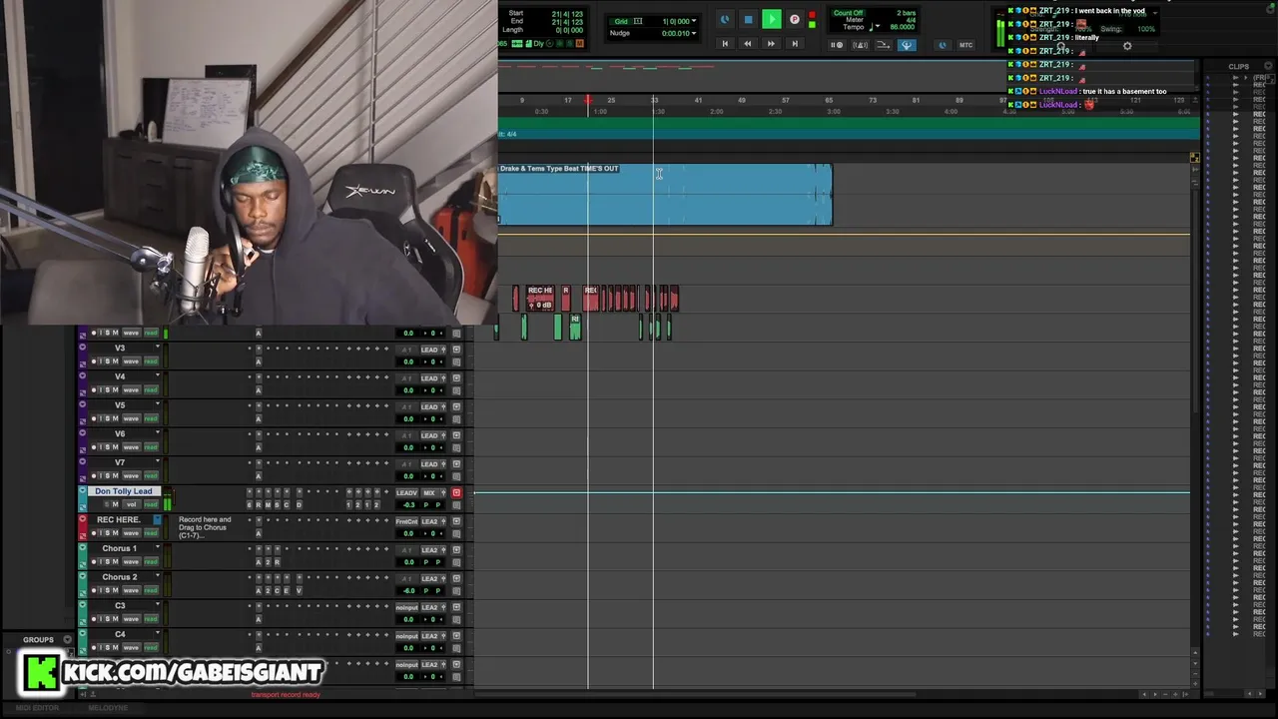Image resolution: width=1278 pixels, height=719 pixels.
Task: Click the LEADV input selector on Don Tolly Lead
Action: [x=406, y=492]
